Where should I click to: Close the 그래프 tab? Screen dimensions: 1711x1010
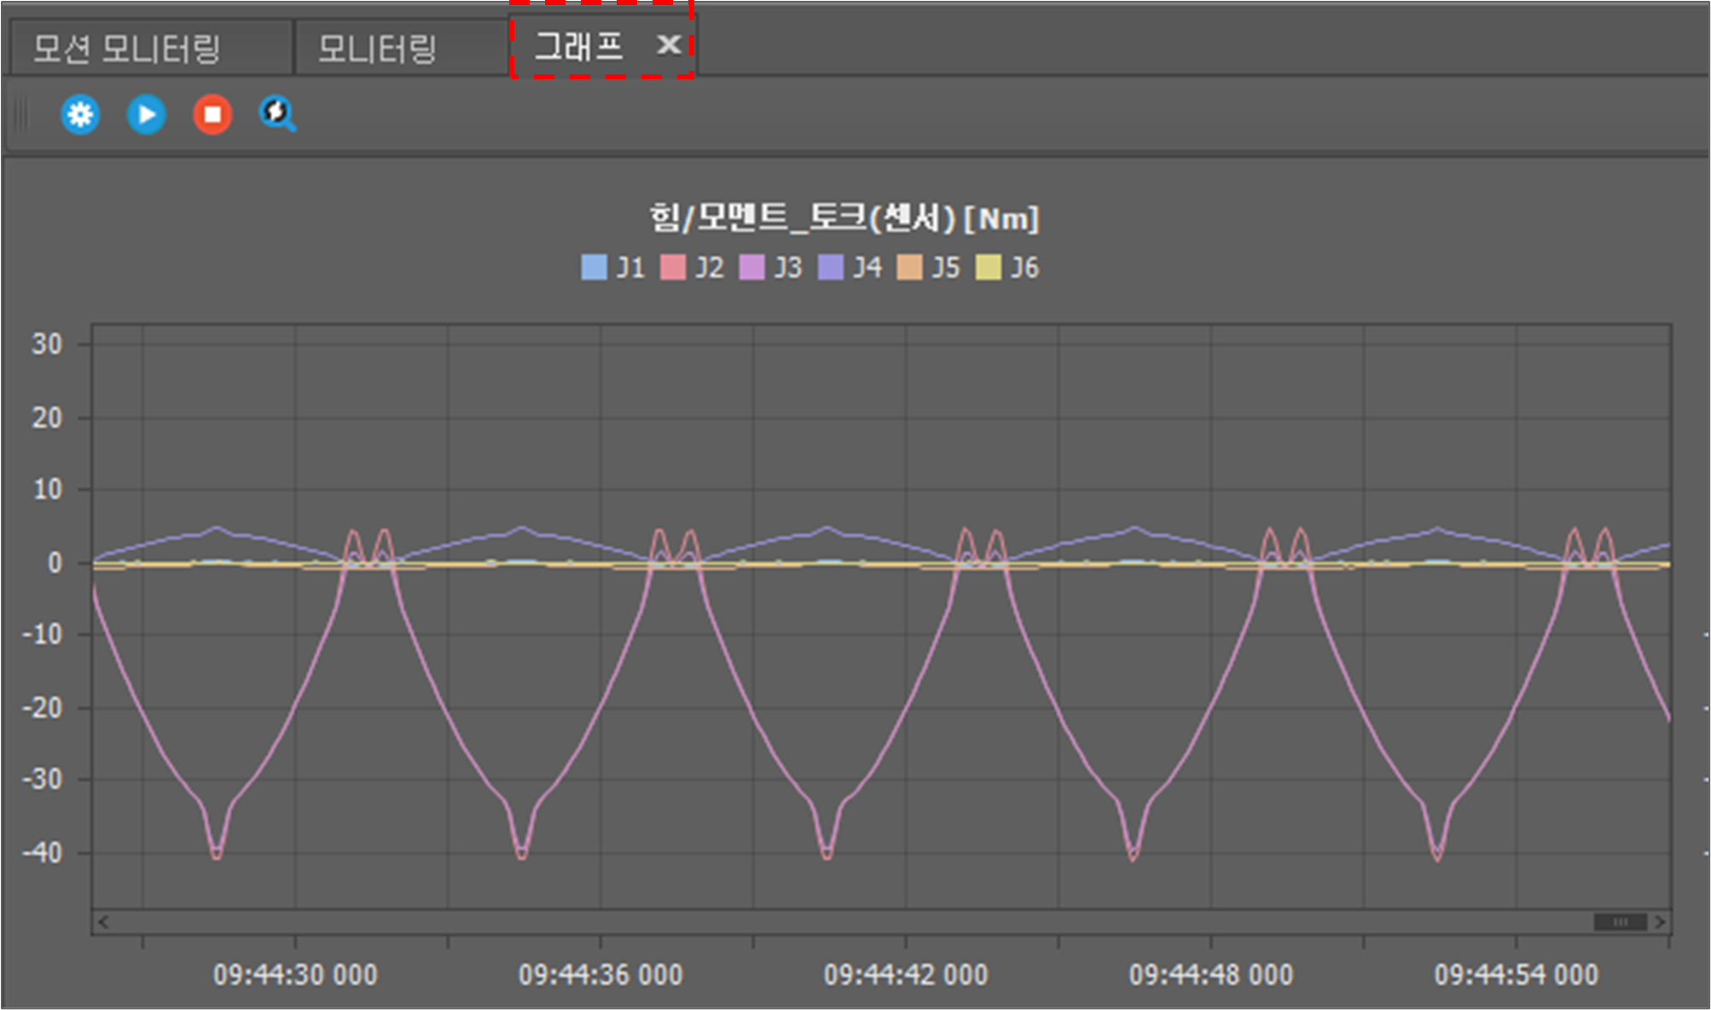point(669,44)
